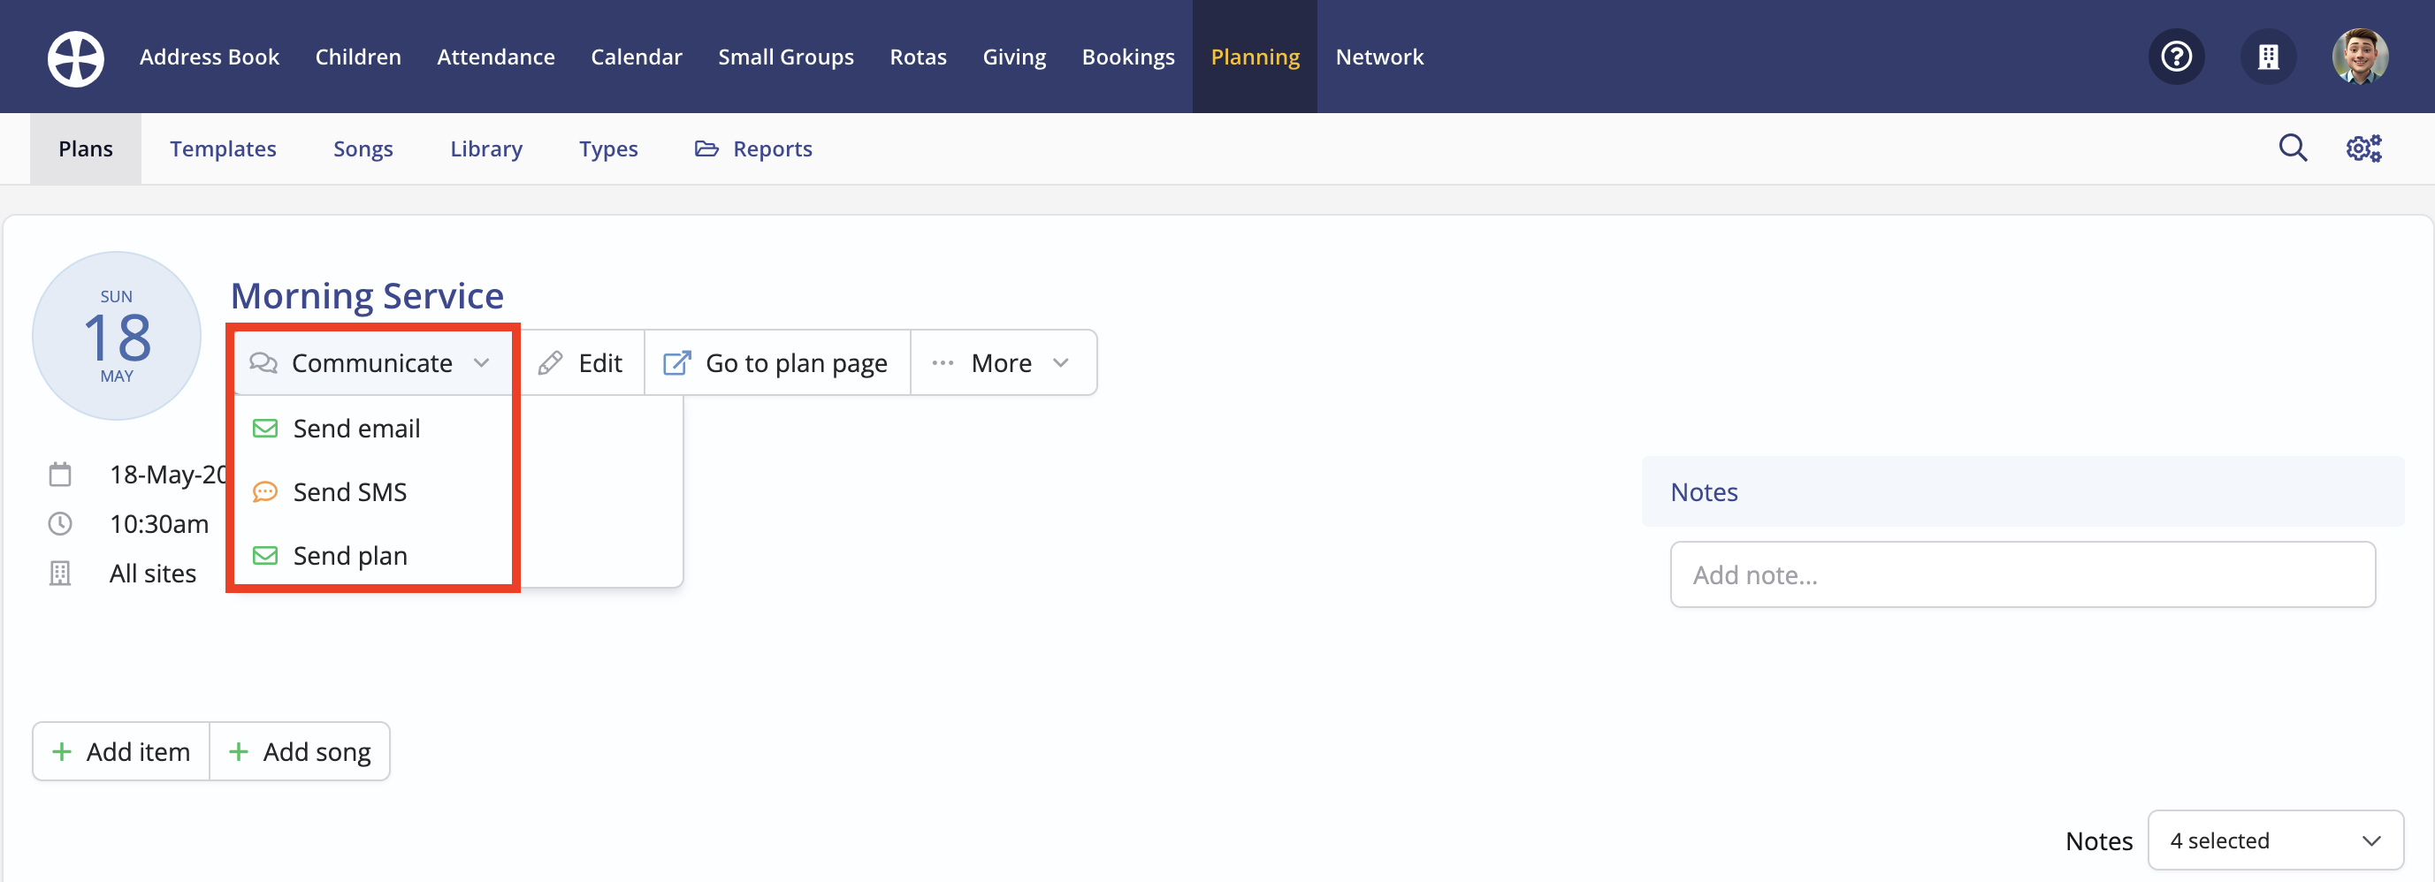Click the plus icon on Add item
This screenshot has height=882, width=2435.
[61, 751]
